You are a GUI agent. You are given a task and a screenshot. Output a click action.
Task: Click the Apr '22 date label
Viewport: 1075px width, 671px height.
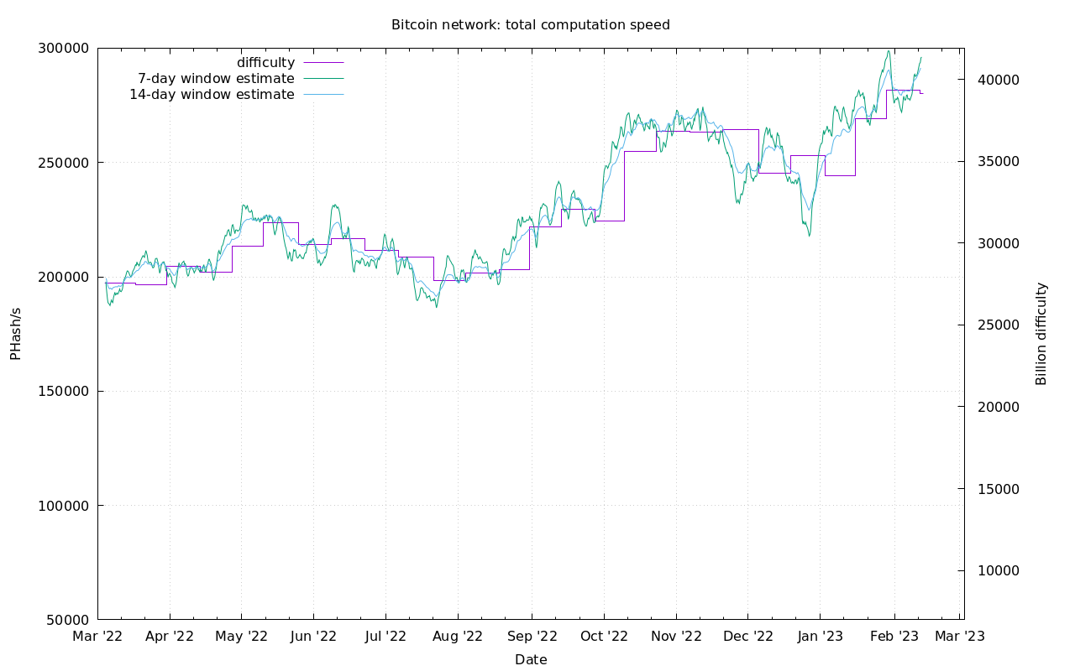click(170, 637)
